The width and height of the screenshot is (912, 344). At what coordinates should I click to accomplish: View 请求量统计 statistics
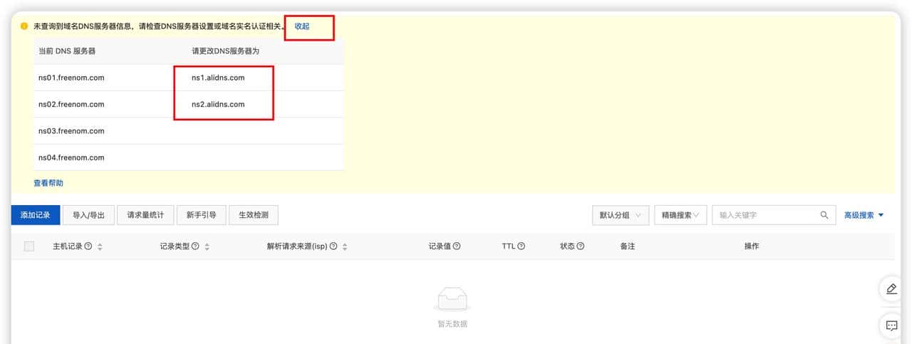point(145,215)
